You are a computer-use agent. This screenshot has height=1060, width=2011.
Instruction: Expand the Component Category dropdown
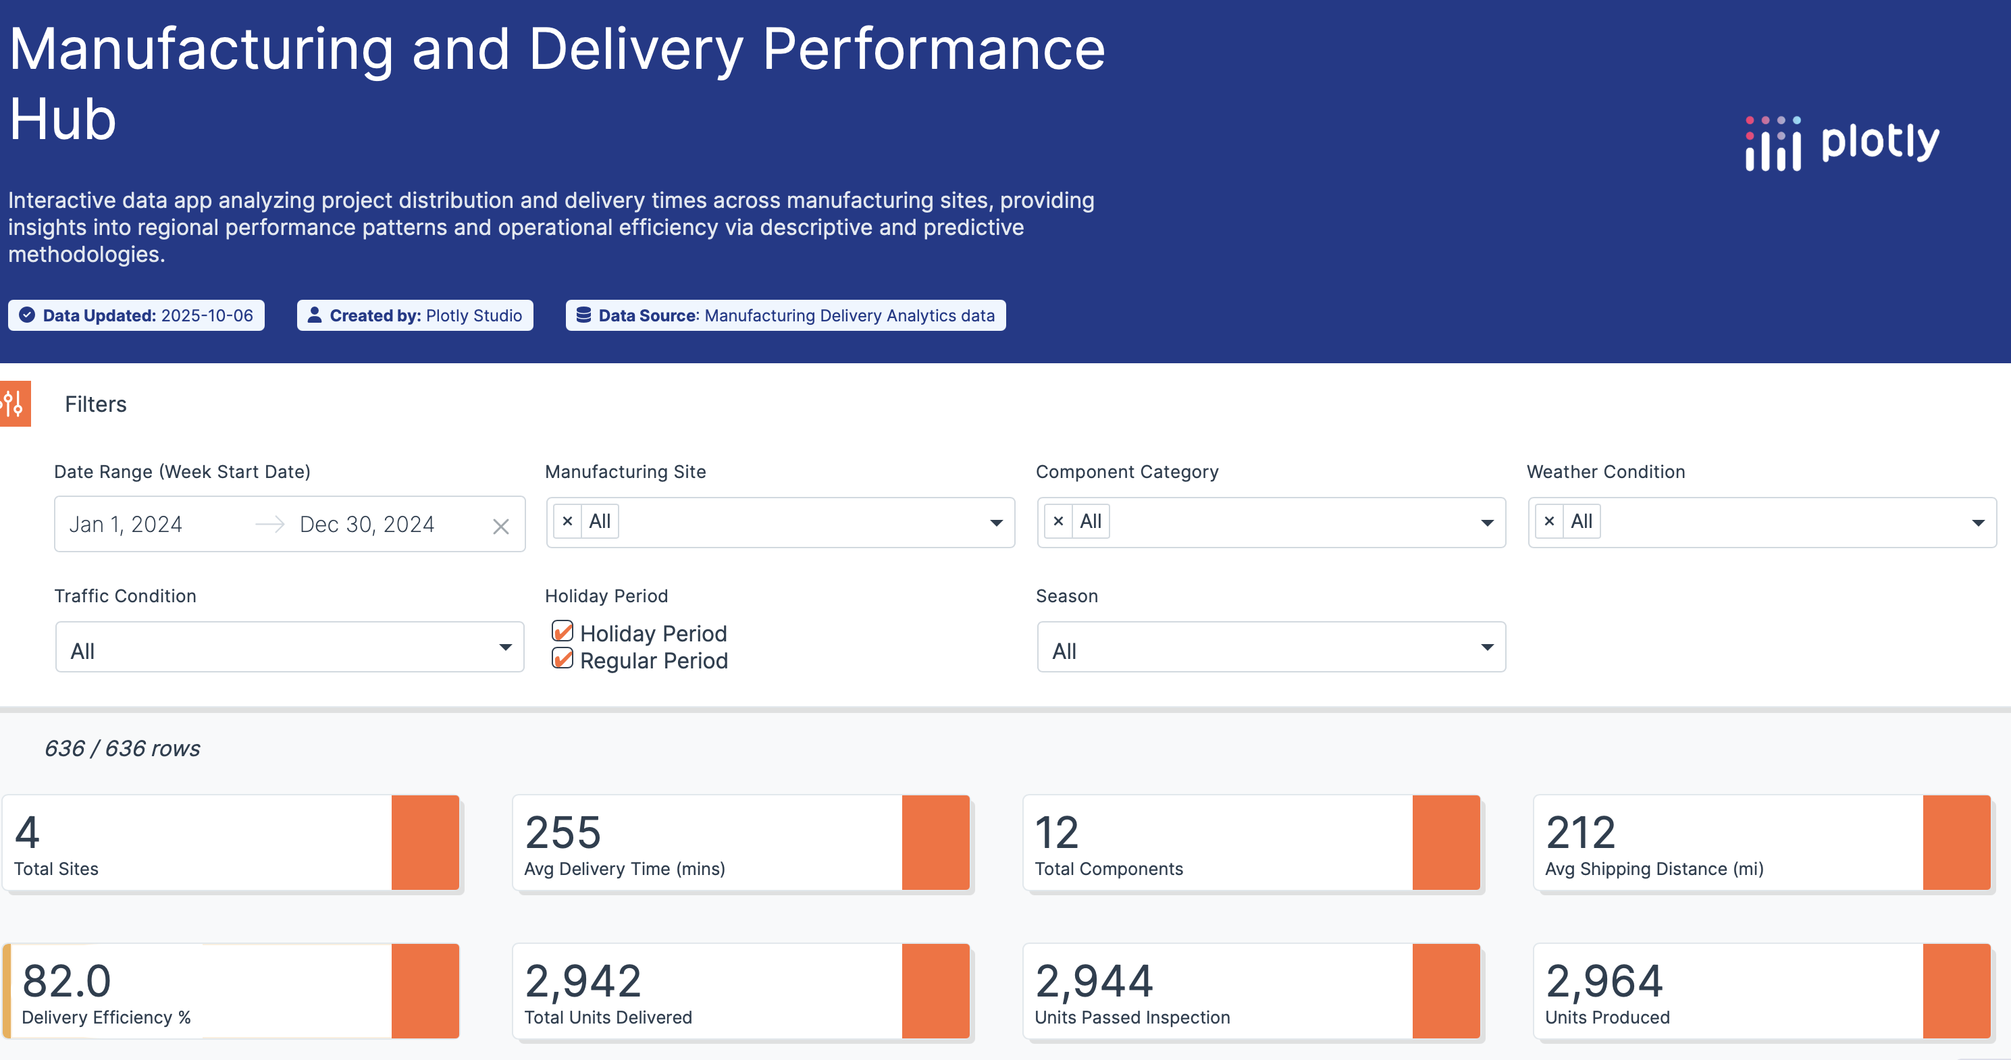[x=1486, y=522]
